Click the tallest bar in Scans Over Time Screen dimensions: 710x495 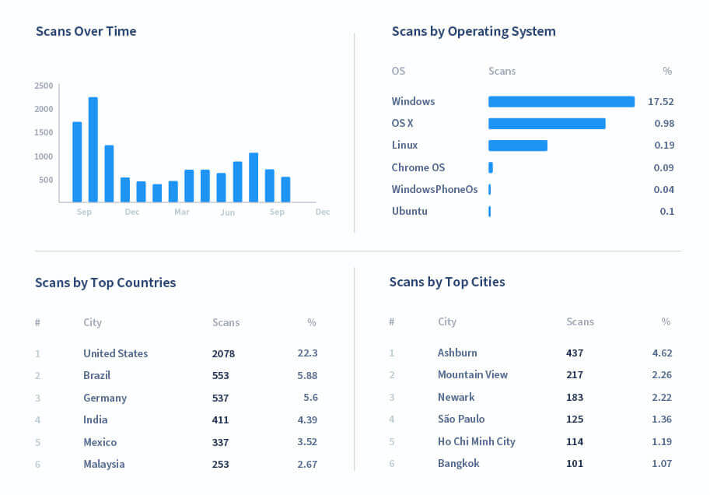(93, 149)
